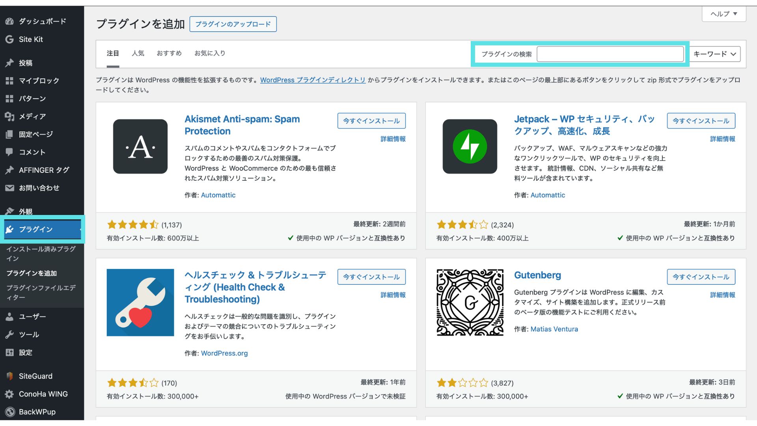Click the Jetpack green lightning logo
Screen dimensions: 757x426
[x=470, y=146]
